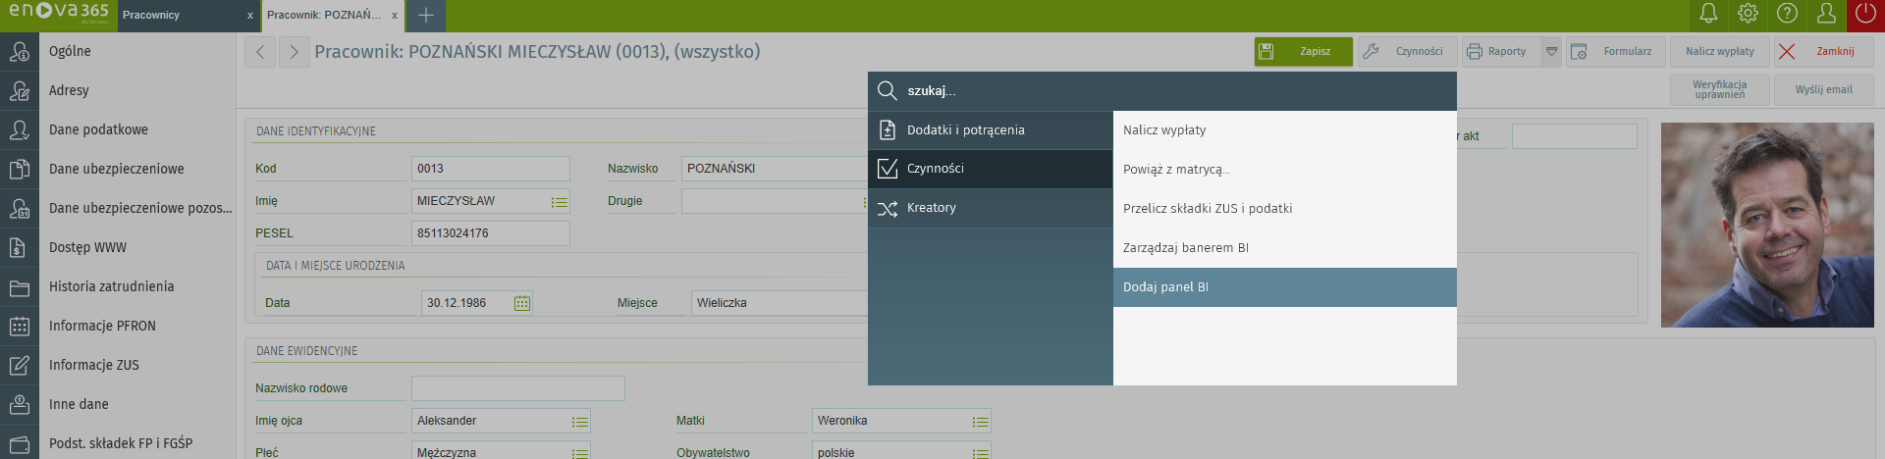Click the help question mark icon
This screenshot has width=1885, height=459.
click(x=1787, y=14)
